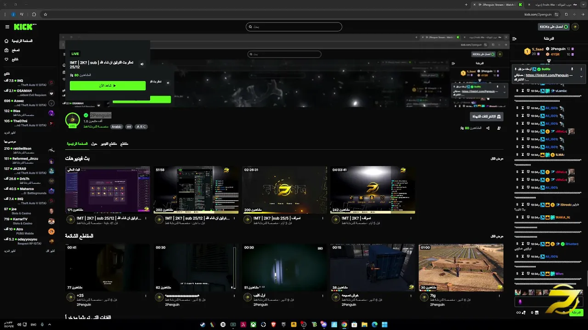Screen dimensions: 588x330
Task: Open File Explorer from the taskbar
Action: pyautogui.click(x=364, y=324)
